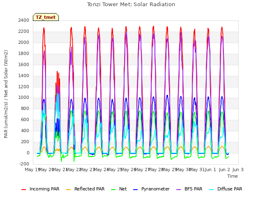Click the chart title Tonzi Tower Met: Solar Radiation
Image resolution: width=263 pixels, height=197 pixels.
[131, 5]
